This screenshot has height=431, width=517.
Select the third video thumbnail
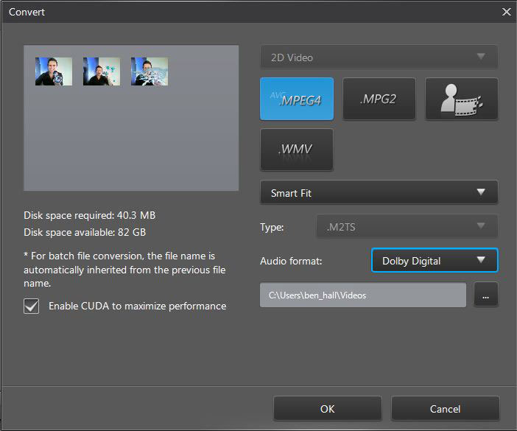point(150,71)
